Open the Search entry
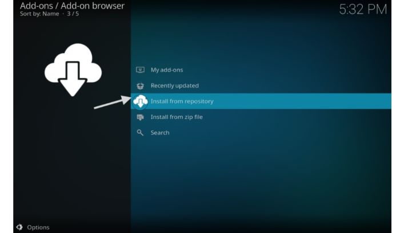400x233 pixels. (x=261, y=133)
